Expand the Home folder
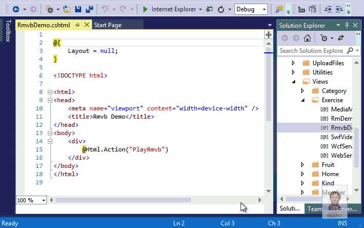This screenshot has width=364, height=228. pos(302,174)
